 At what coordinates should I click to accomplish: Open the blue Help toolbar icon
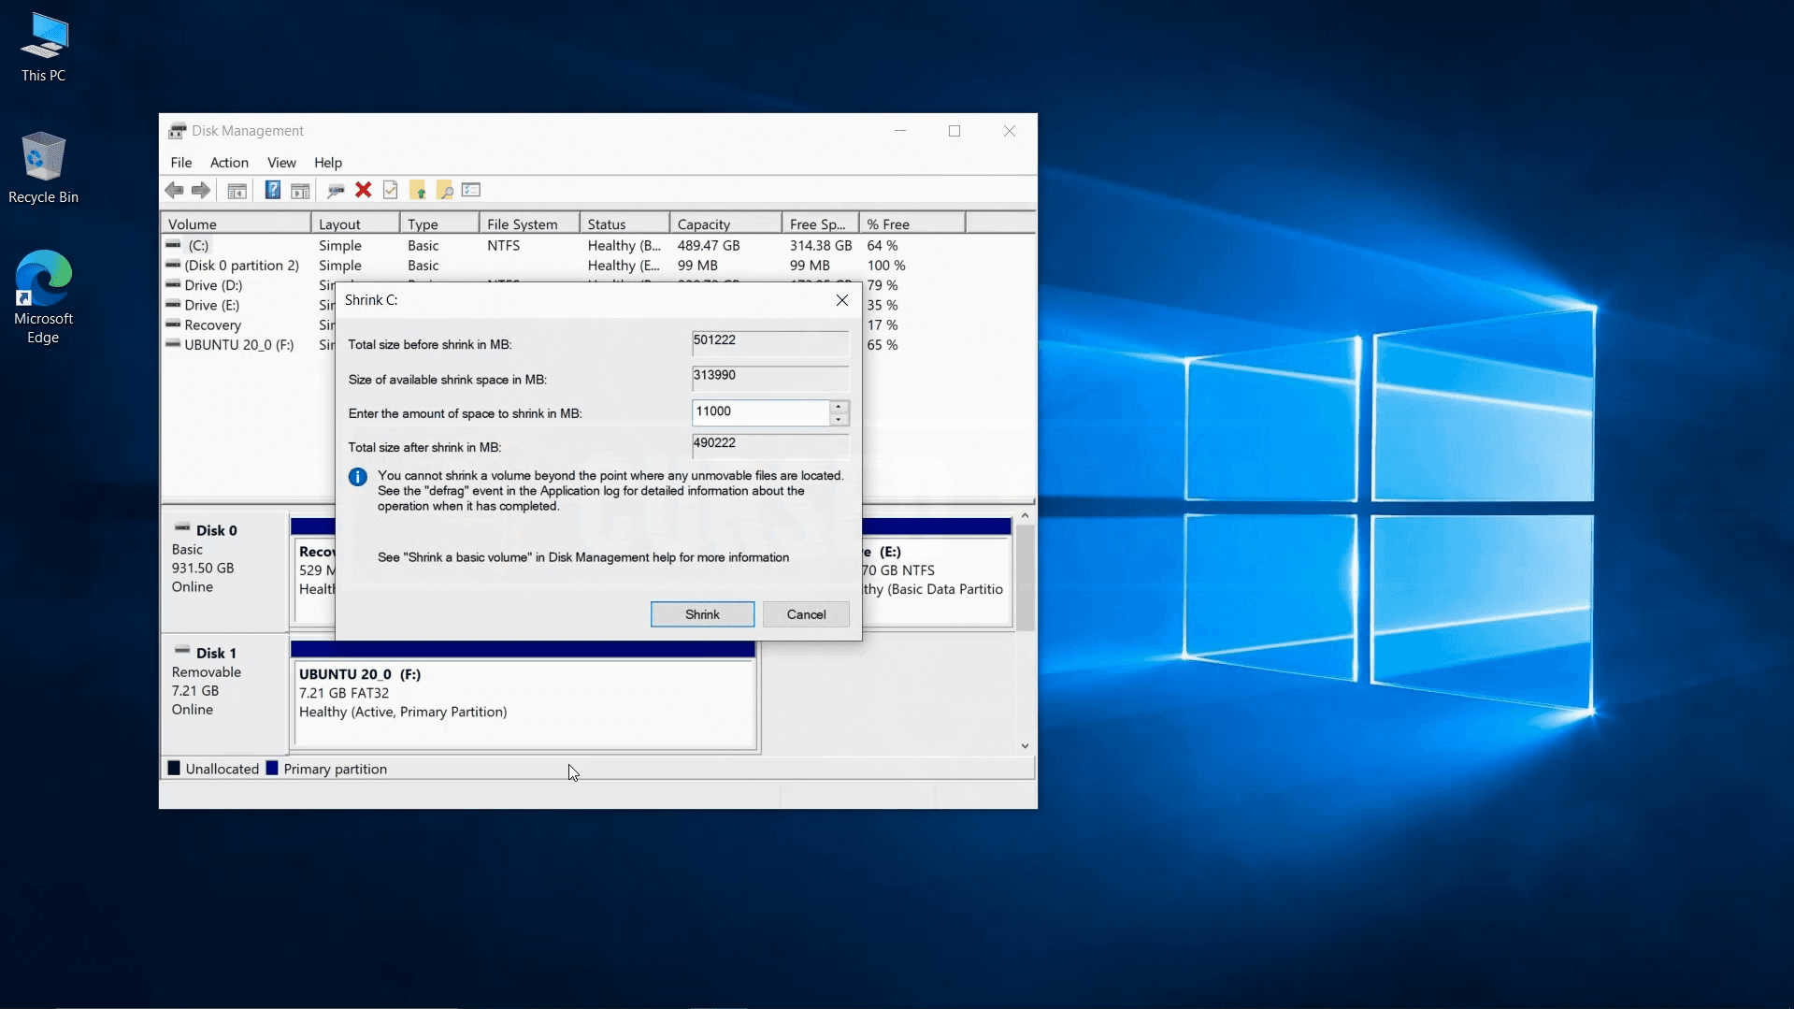(272, 191)
